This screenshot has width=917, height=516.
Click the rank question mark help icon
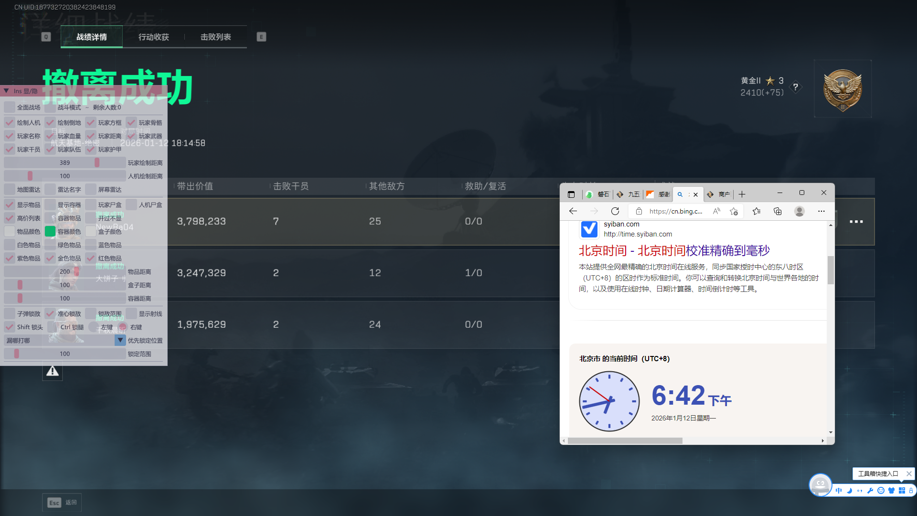point(795,87)
